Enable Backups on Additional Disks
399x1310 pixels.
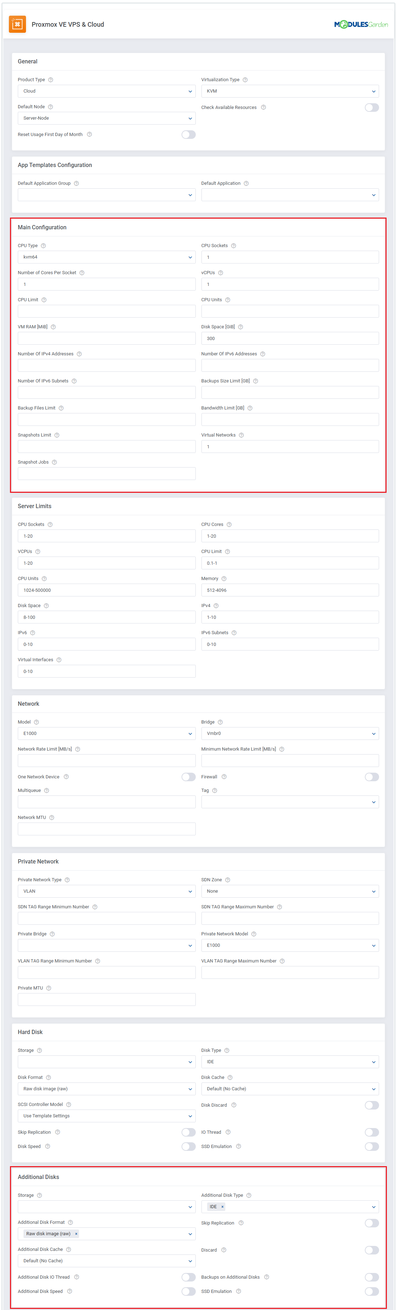coord(372,1277)
